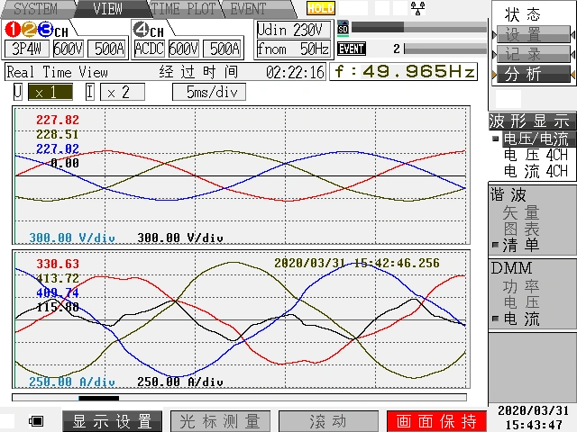Click the yellow HOLD indicator icon

[320, 8]
